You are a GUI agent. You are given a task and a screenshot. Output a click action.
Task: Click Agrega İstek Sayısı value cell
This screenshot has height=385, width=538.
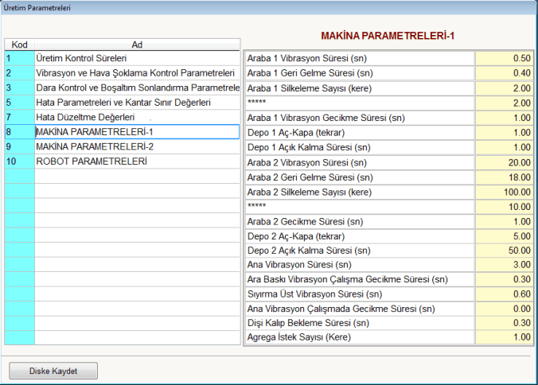coord(504,337)
